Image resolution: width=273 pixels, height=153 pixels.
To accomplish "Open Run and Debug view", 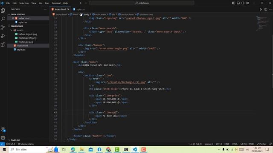I will [3, 36].
